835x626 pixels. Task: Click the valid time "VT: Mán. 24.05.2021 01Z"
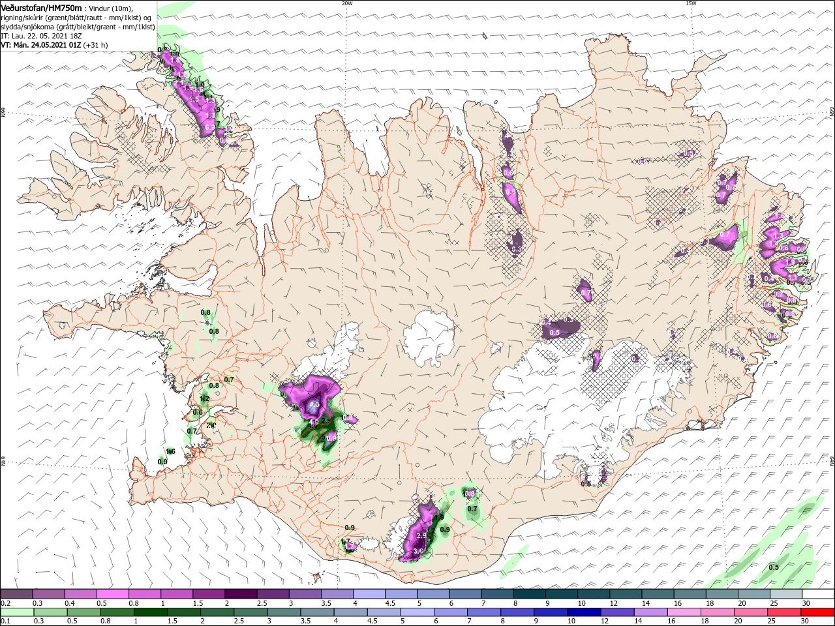40,45
